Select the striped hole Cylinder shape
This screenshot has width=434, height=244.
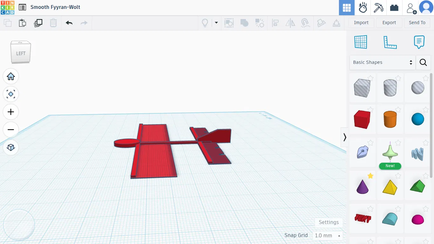pyautogui.click(x=390, y=88)
